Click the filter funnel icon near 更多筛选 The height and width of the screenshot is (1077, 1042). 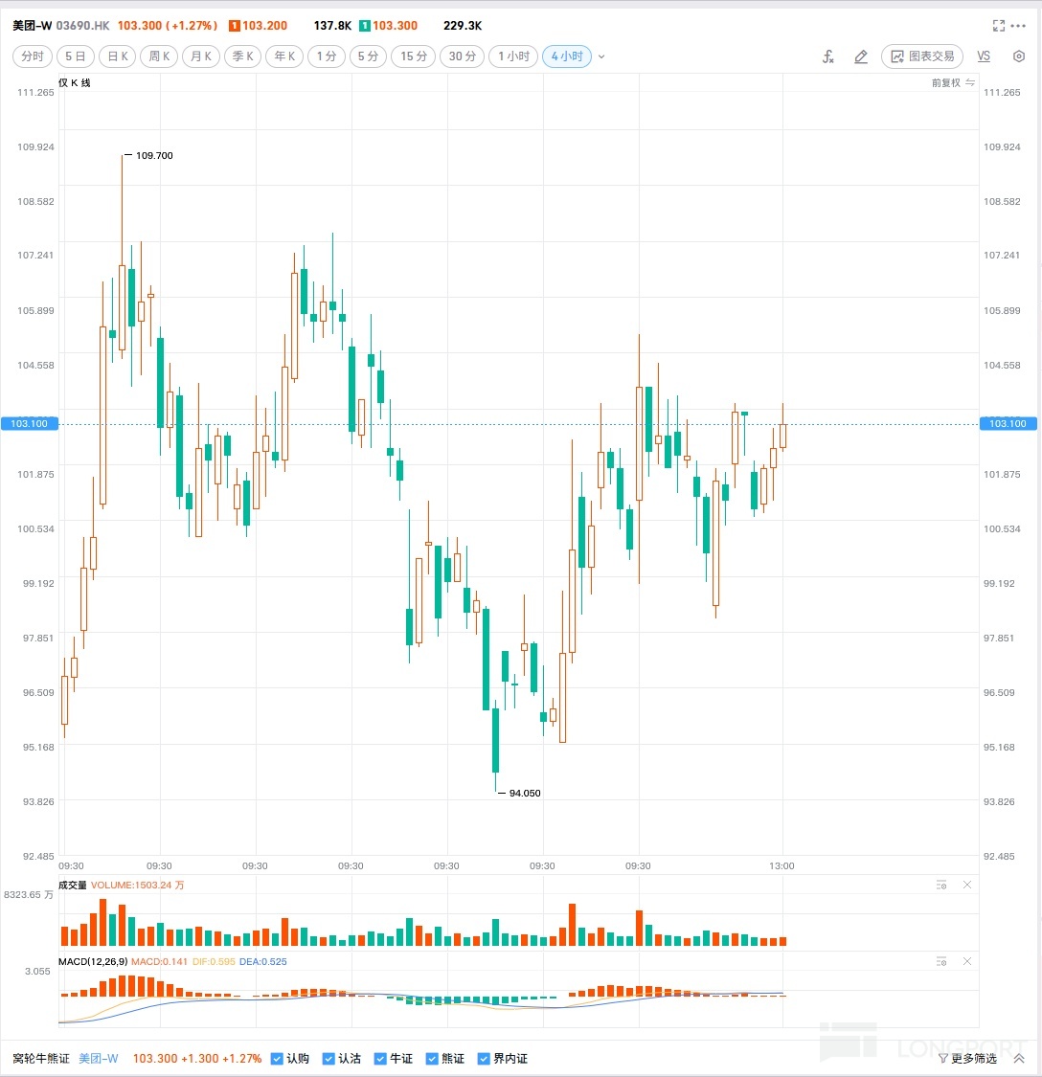943,1059
